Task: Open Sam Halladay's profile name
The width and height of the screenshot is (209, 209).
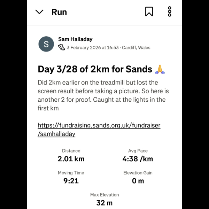Action: 75,39
